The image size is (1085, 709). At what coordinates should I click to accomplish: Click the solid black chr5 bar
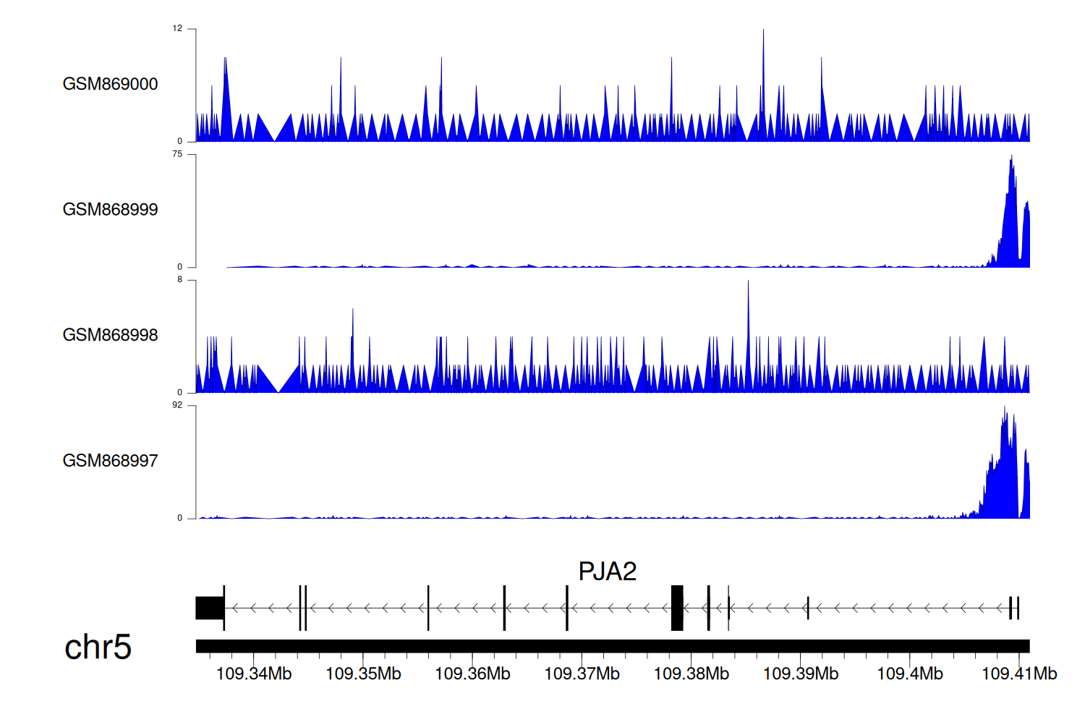pyautogui.click(x=612, y=646)
